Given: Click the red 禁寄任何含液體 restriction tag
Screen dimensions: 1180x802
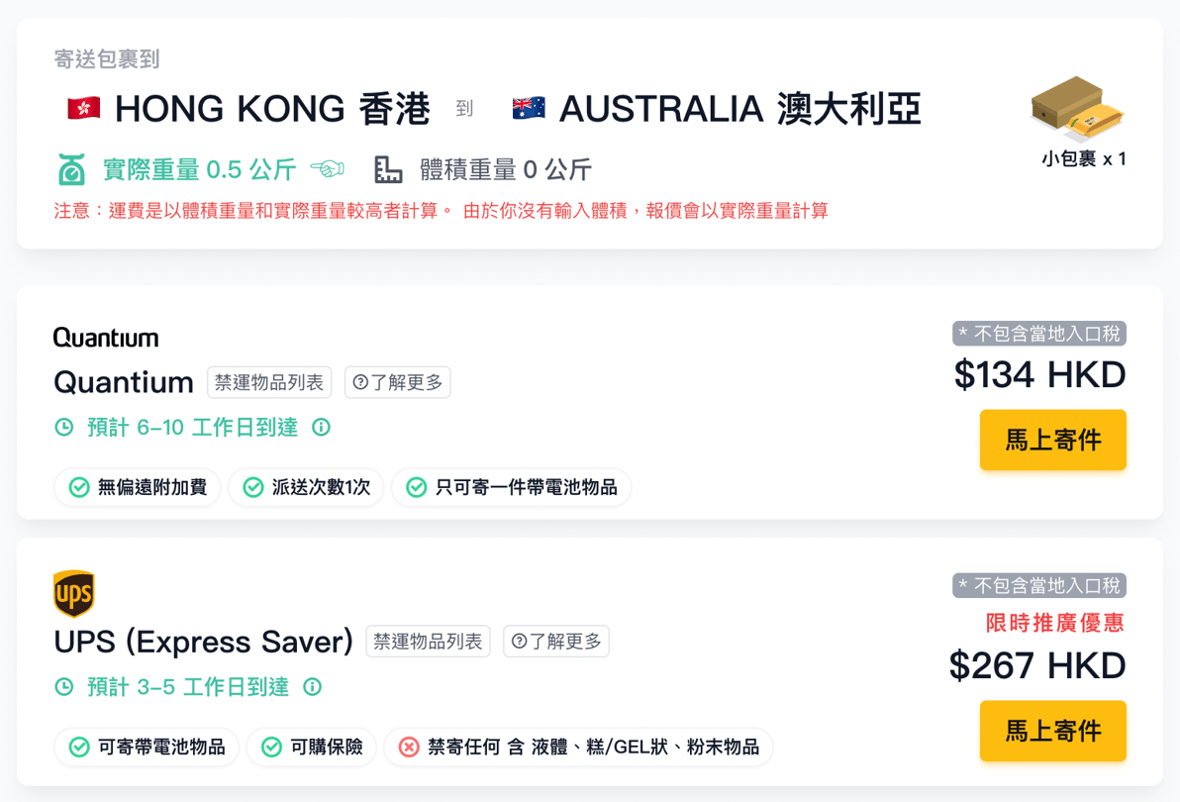Looking at the screenshot, I should pos(578,747).
